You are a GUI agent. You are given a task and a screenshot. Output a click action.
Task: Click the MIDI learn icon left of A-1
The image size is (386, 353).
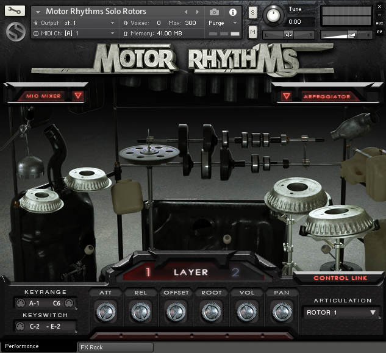tap(21, 303)
